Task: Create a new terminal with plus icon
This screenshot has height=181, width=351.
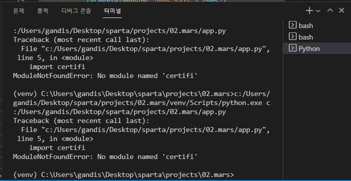Action: (x=309, y=10)
